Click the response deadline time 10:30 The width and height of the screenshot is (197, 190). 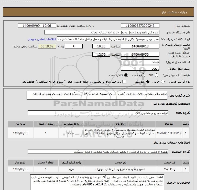[x=101, y=46]
